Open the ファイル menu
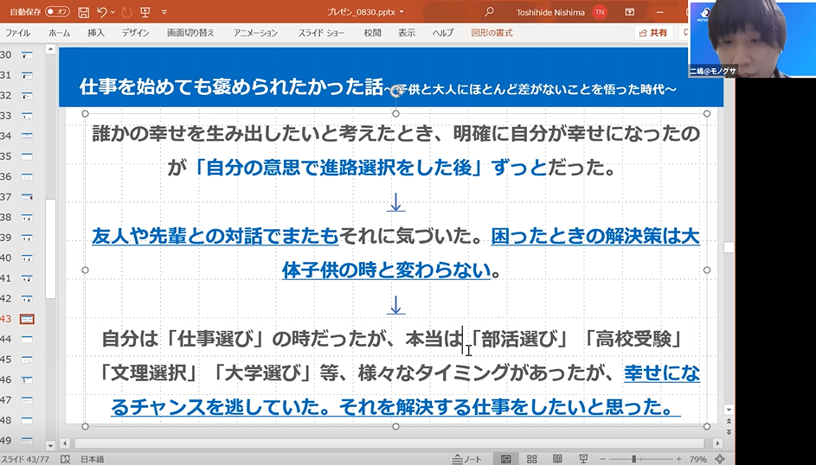 pyautogui.click(x=17, y=33)
